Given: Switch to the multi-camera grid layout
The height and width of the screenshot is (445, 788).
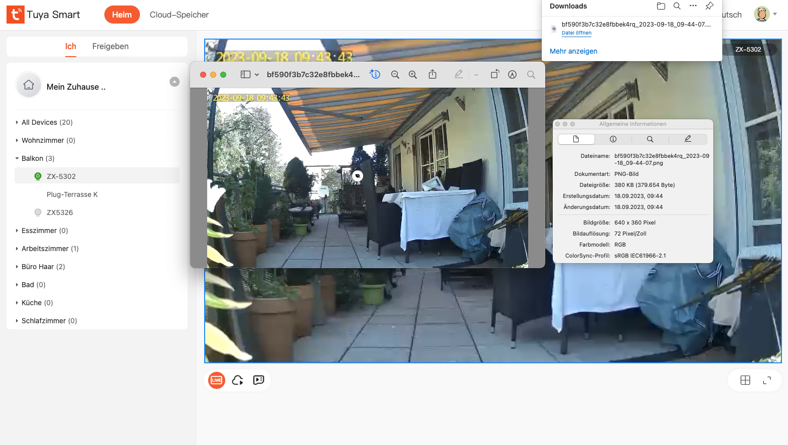Looking at the screenshot, I should pyautogui.click(x=745, y=380).
